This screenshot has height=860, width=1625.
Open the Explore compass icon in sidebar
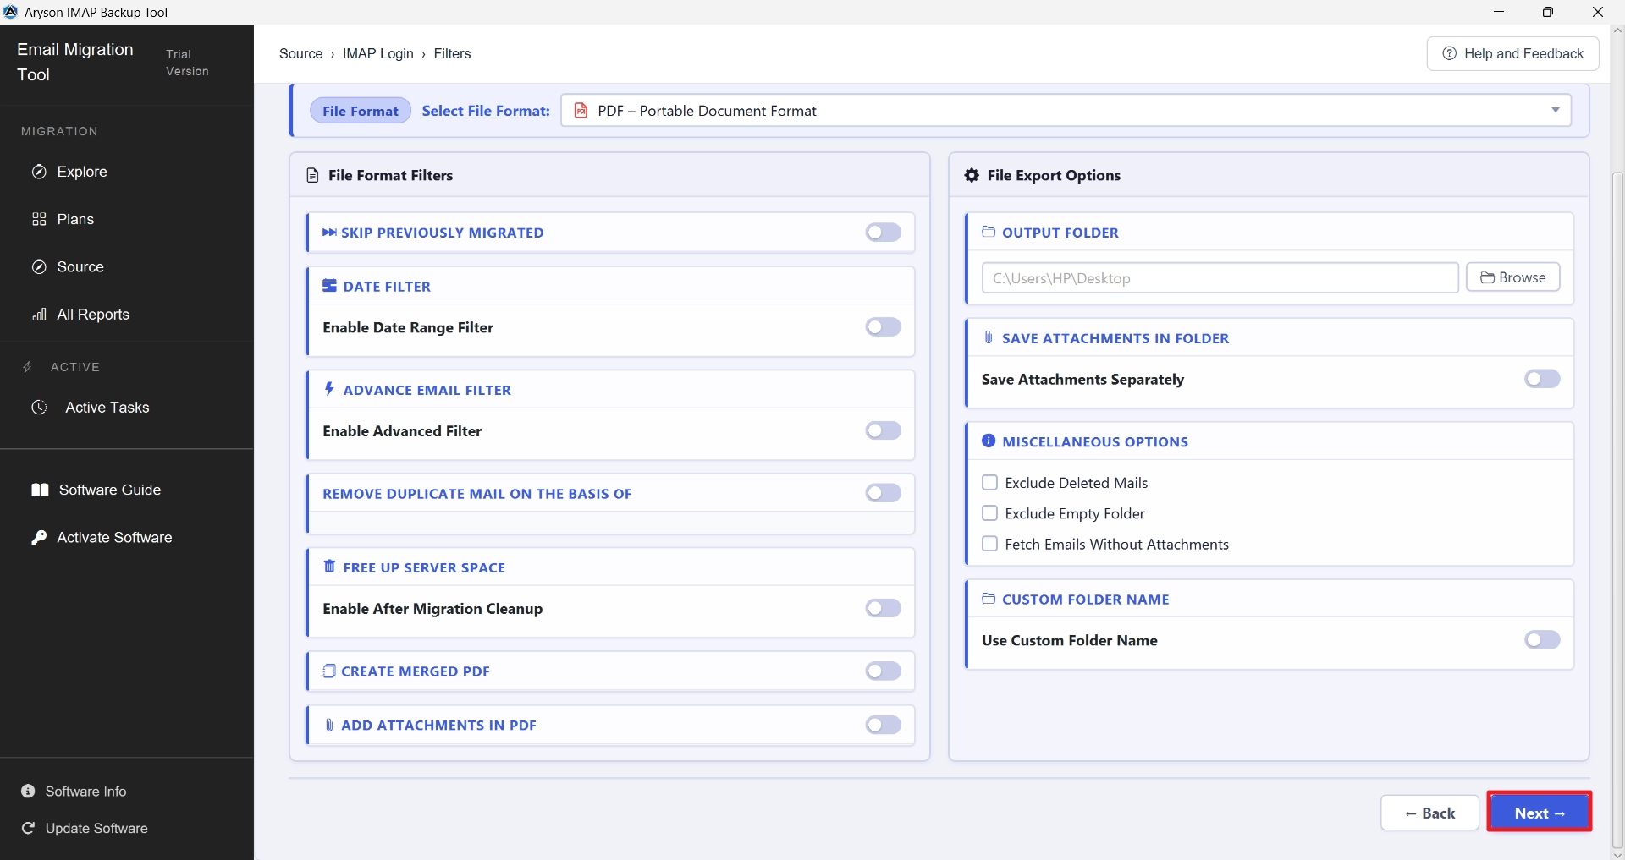[x=39, y=173]
